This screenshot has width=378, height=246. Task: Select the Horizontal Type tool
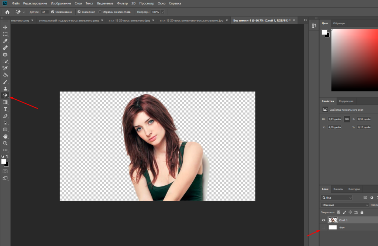5,109
